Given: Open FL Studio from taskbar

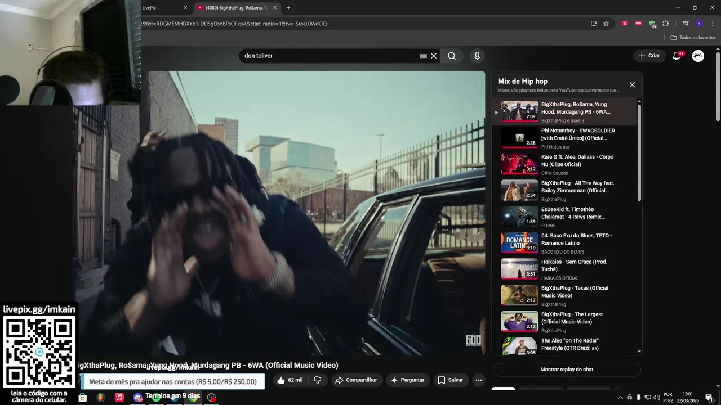Looking at the screenshot, I should pos(101,398).
